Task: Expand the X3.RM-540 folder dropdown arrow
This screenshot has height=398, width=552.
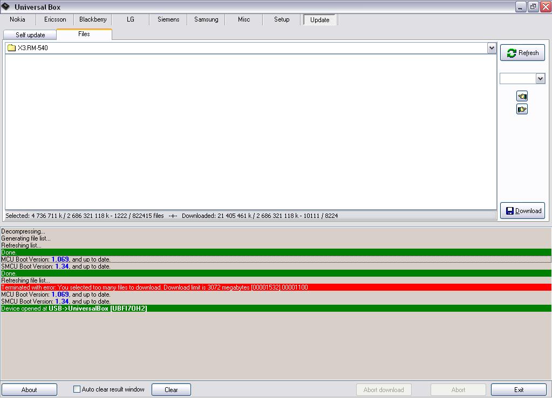Action: click(x=492, y=48)
